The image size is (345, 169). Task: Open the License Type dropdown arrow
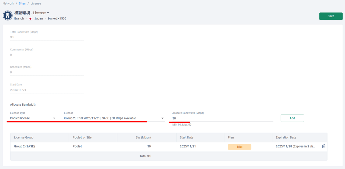pos(54,118)
